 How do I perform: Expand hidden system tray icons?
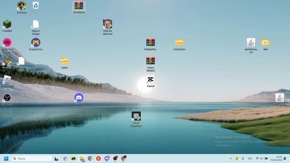click(231, 158)
